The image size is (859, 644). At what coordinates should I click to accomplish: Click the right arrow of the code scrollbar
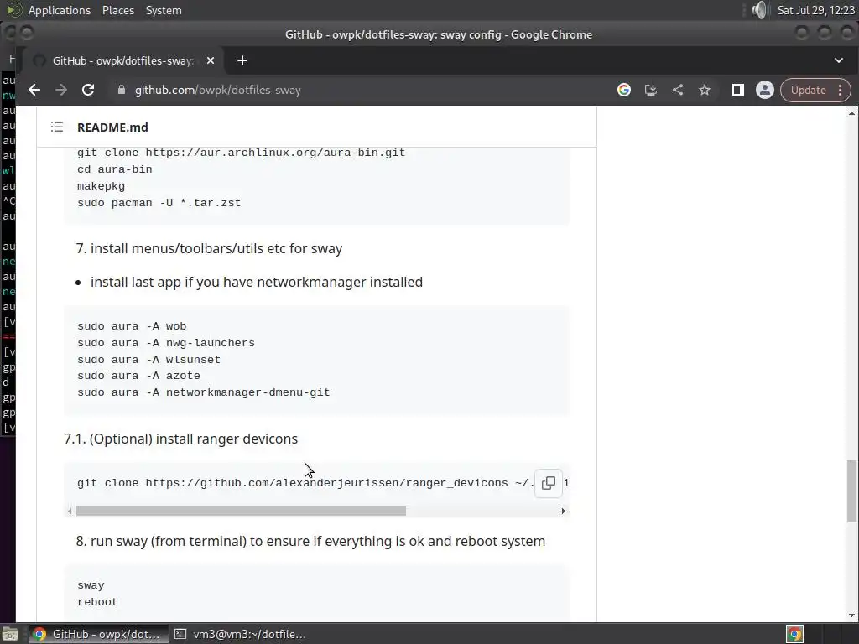click(x=563, y=511)
